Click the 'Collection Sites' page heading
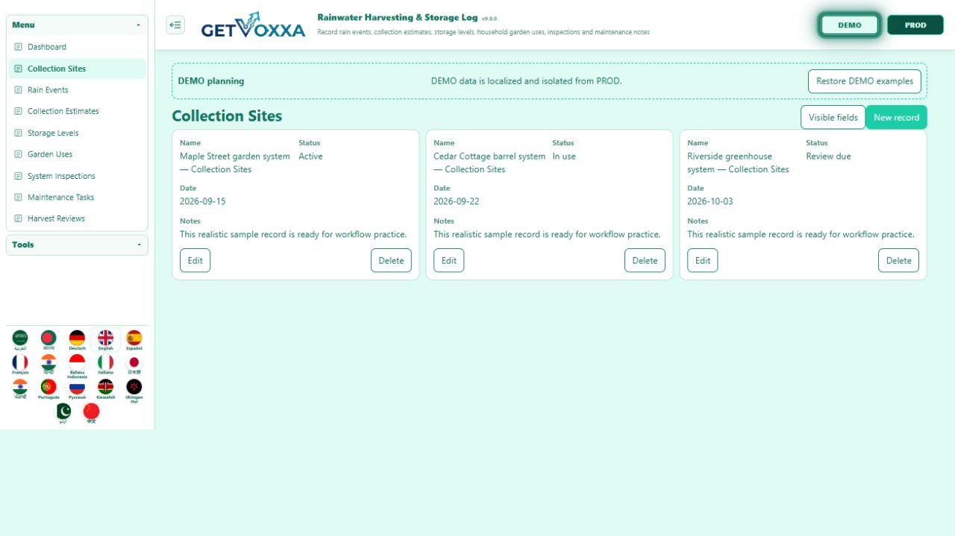 pos(227,116)
